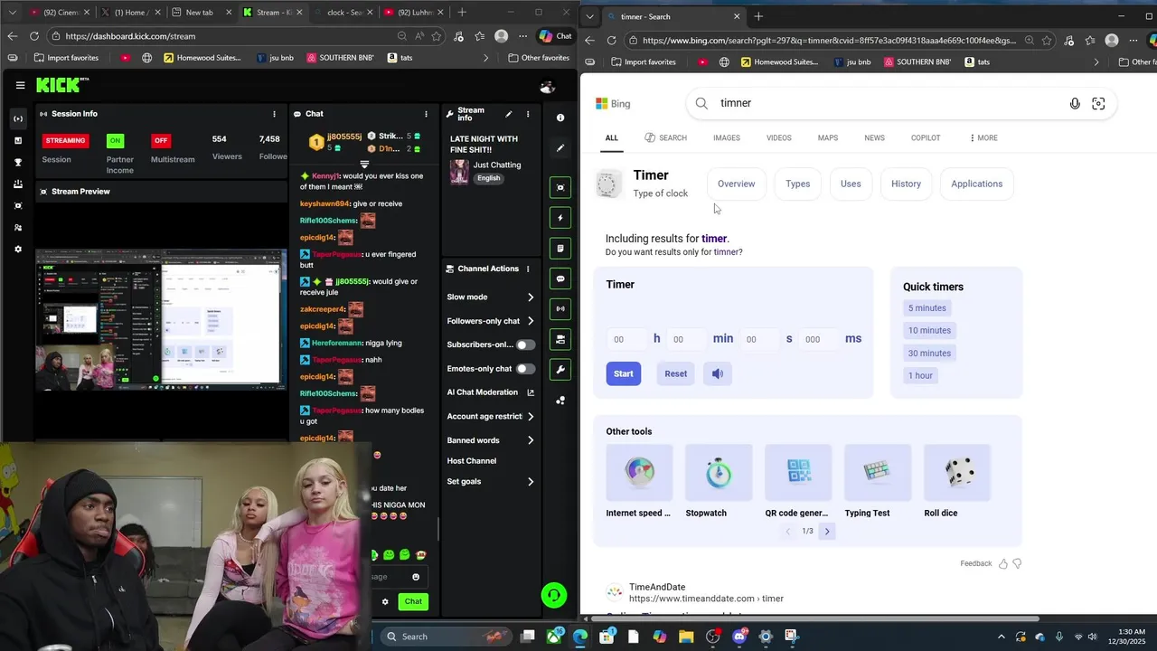Switch to Bing VIDEOS tab
1157x651 pixels.
779,137
